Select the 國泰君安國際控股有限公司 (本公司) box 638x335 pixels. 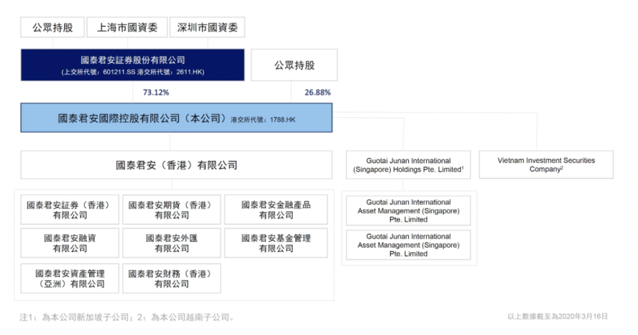point(176,118)
